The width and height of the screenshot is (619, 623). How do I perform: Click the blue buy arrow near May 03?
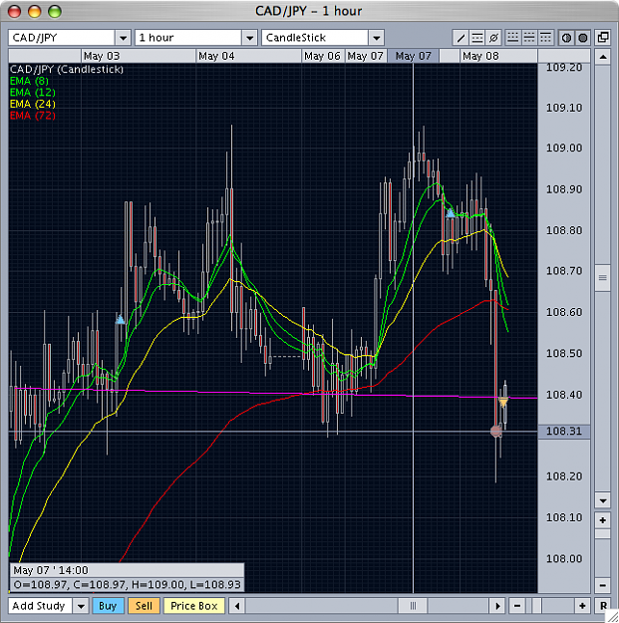(121, 319)
